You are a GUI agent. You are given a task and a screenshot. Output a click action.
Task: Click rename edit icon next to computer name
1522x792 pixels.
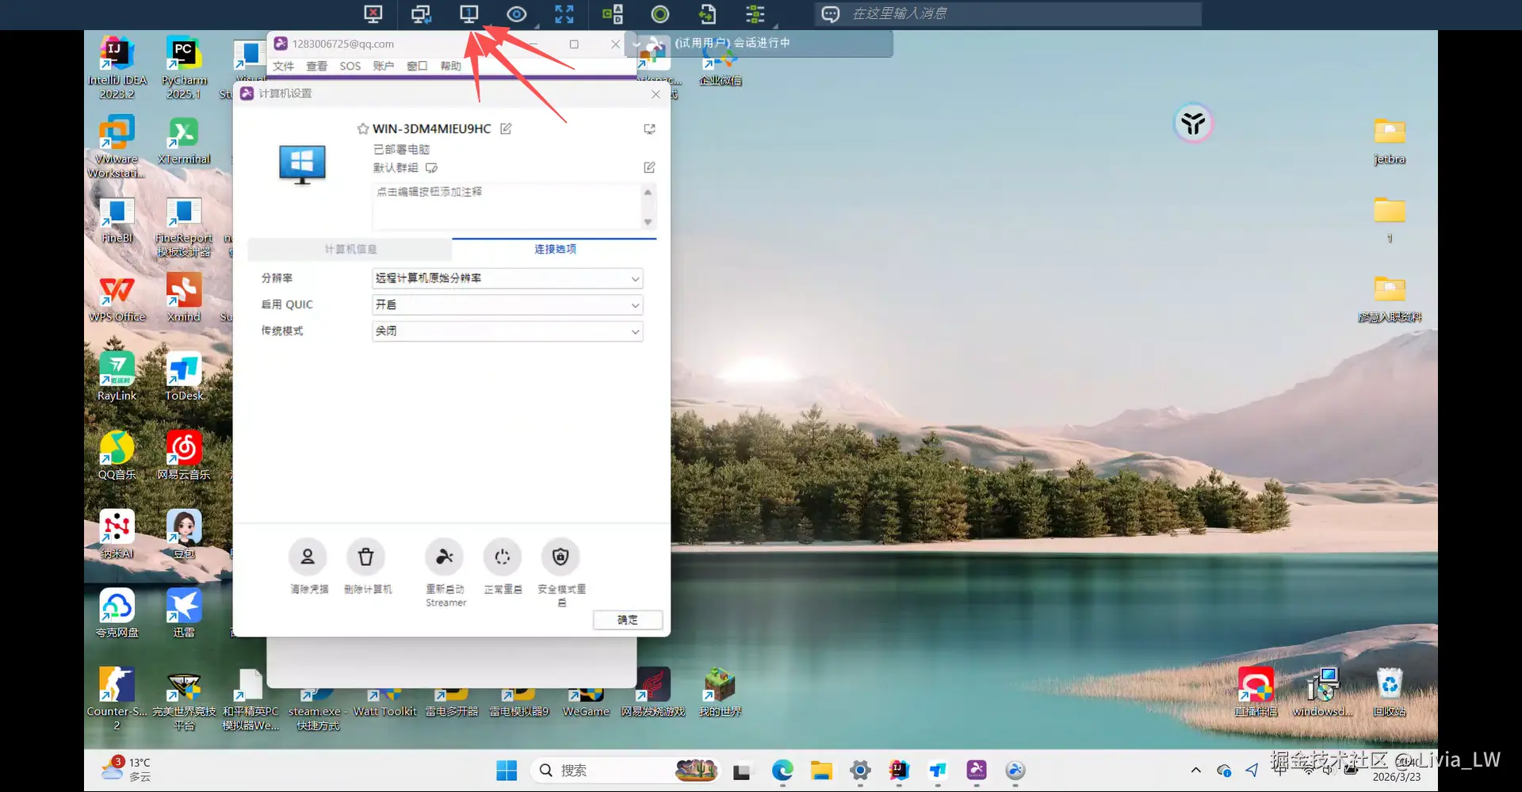coord(506,128)
